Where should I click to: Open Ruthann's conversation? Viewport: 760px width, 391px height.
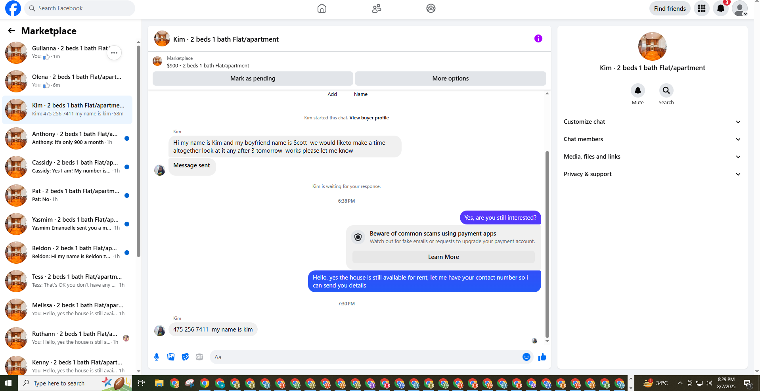pos(67,338)
